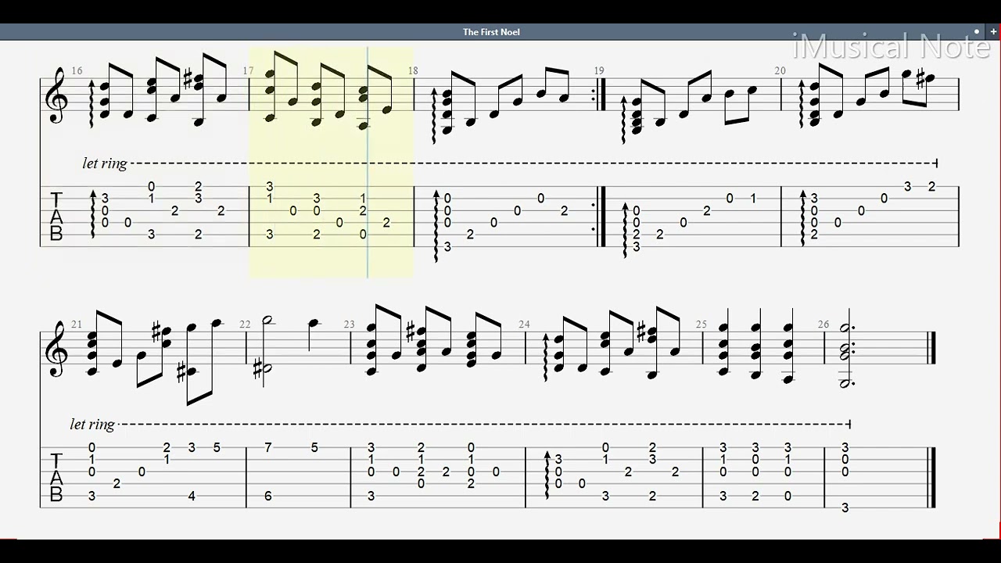The width and height of the screenshot is (1001, 563).
Task: Open a new tab with the plus button
Action: point(993,32)
